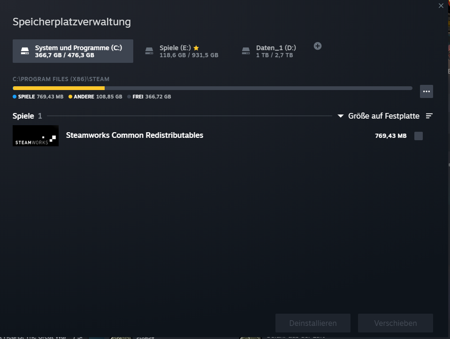Screen dimensions: 450x339
Task: Click the drive icon of System und Programme (C:)
Action: pyautogui.click(x=25, y=51)
